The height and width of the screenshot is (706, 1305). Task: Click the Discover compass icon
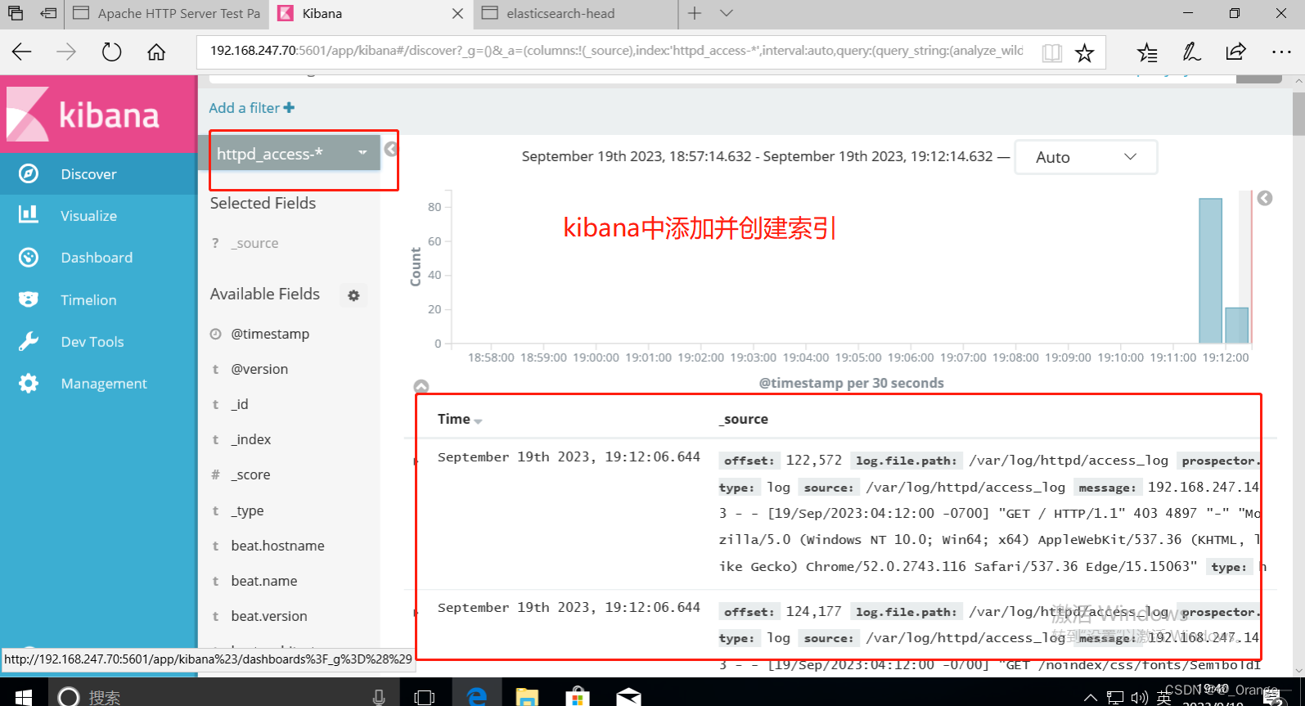29,173
